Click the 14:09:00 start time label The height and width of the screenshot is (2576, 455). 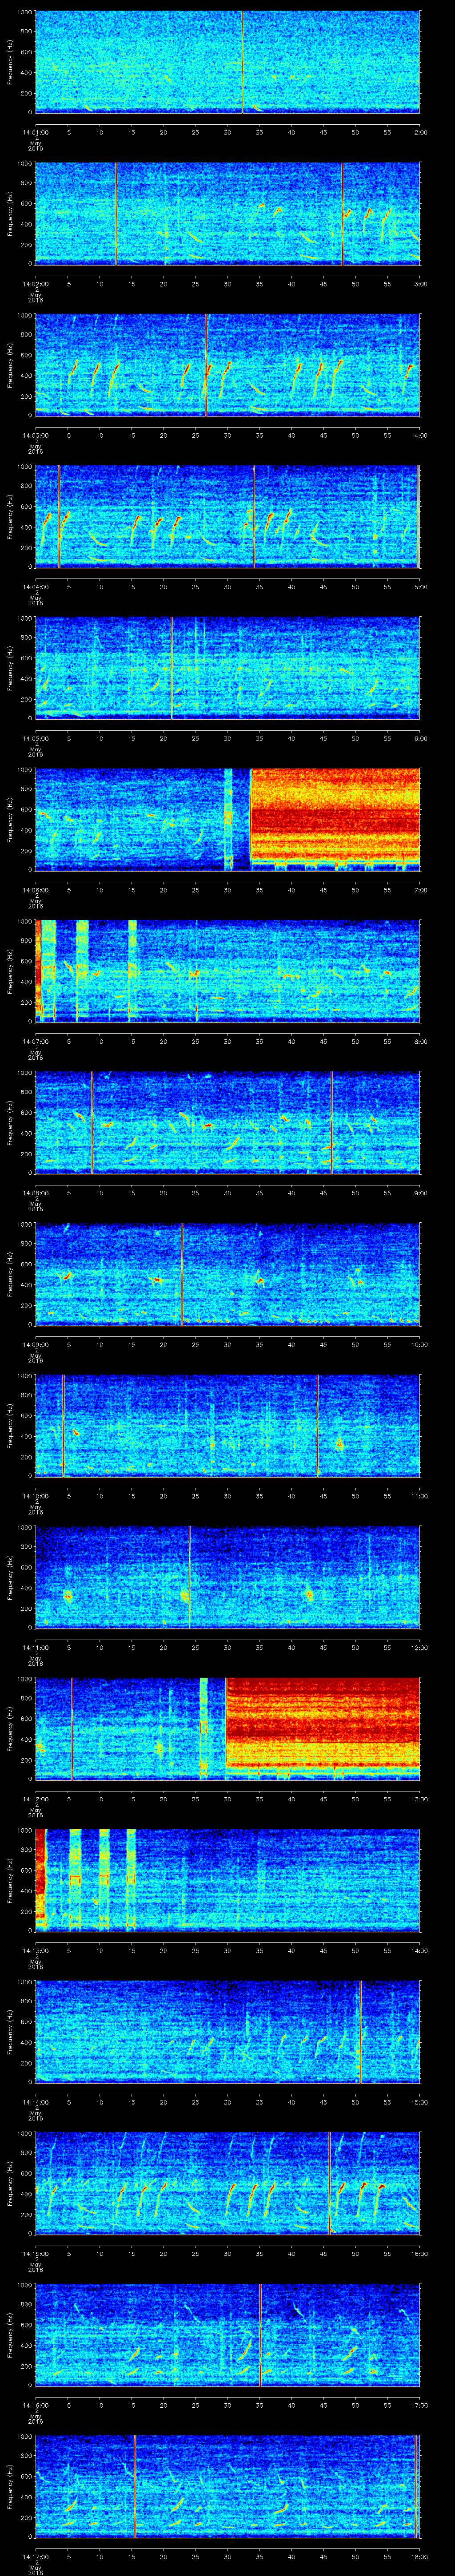coord(35,1344)
